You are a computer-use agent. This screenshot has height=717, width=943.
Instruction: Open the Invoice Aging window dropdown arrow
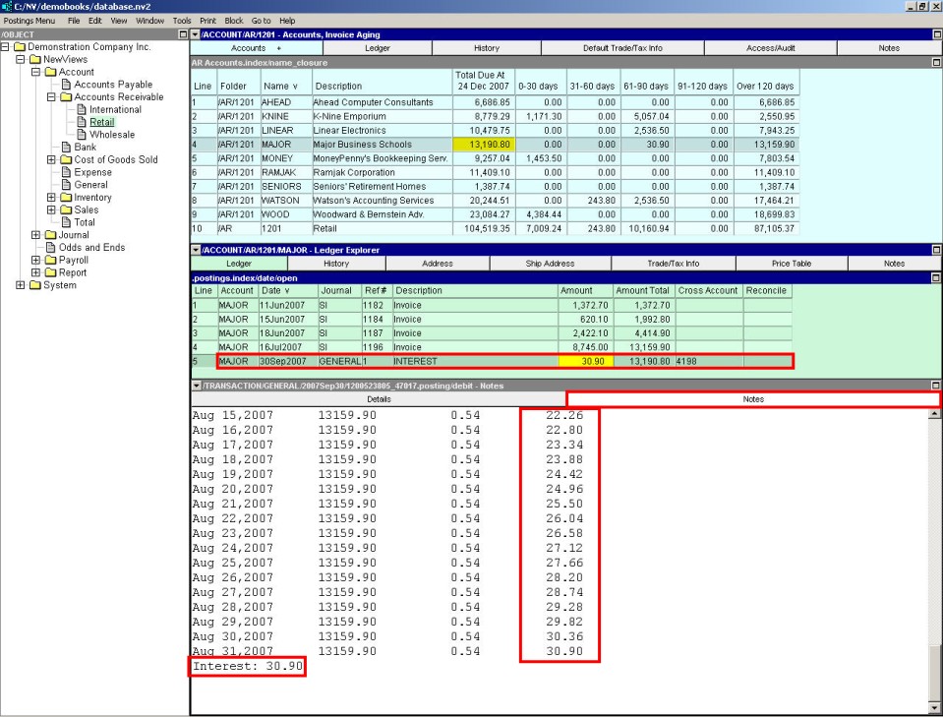[x=195, y=34]
